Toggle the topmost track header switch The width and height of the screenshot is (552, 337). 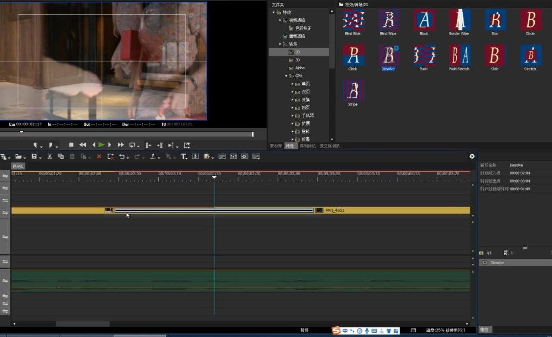[5, 176]
